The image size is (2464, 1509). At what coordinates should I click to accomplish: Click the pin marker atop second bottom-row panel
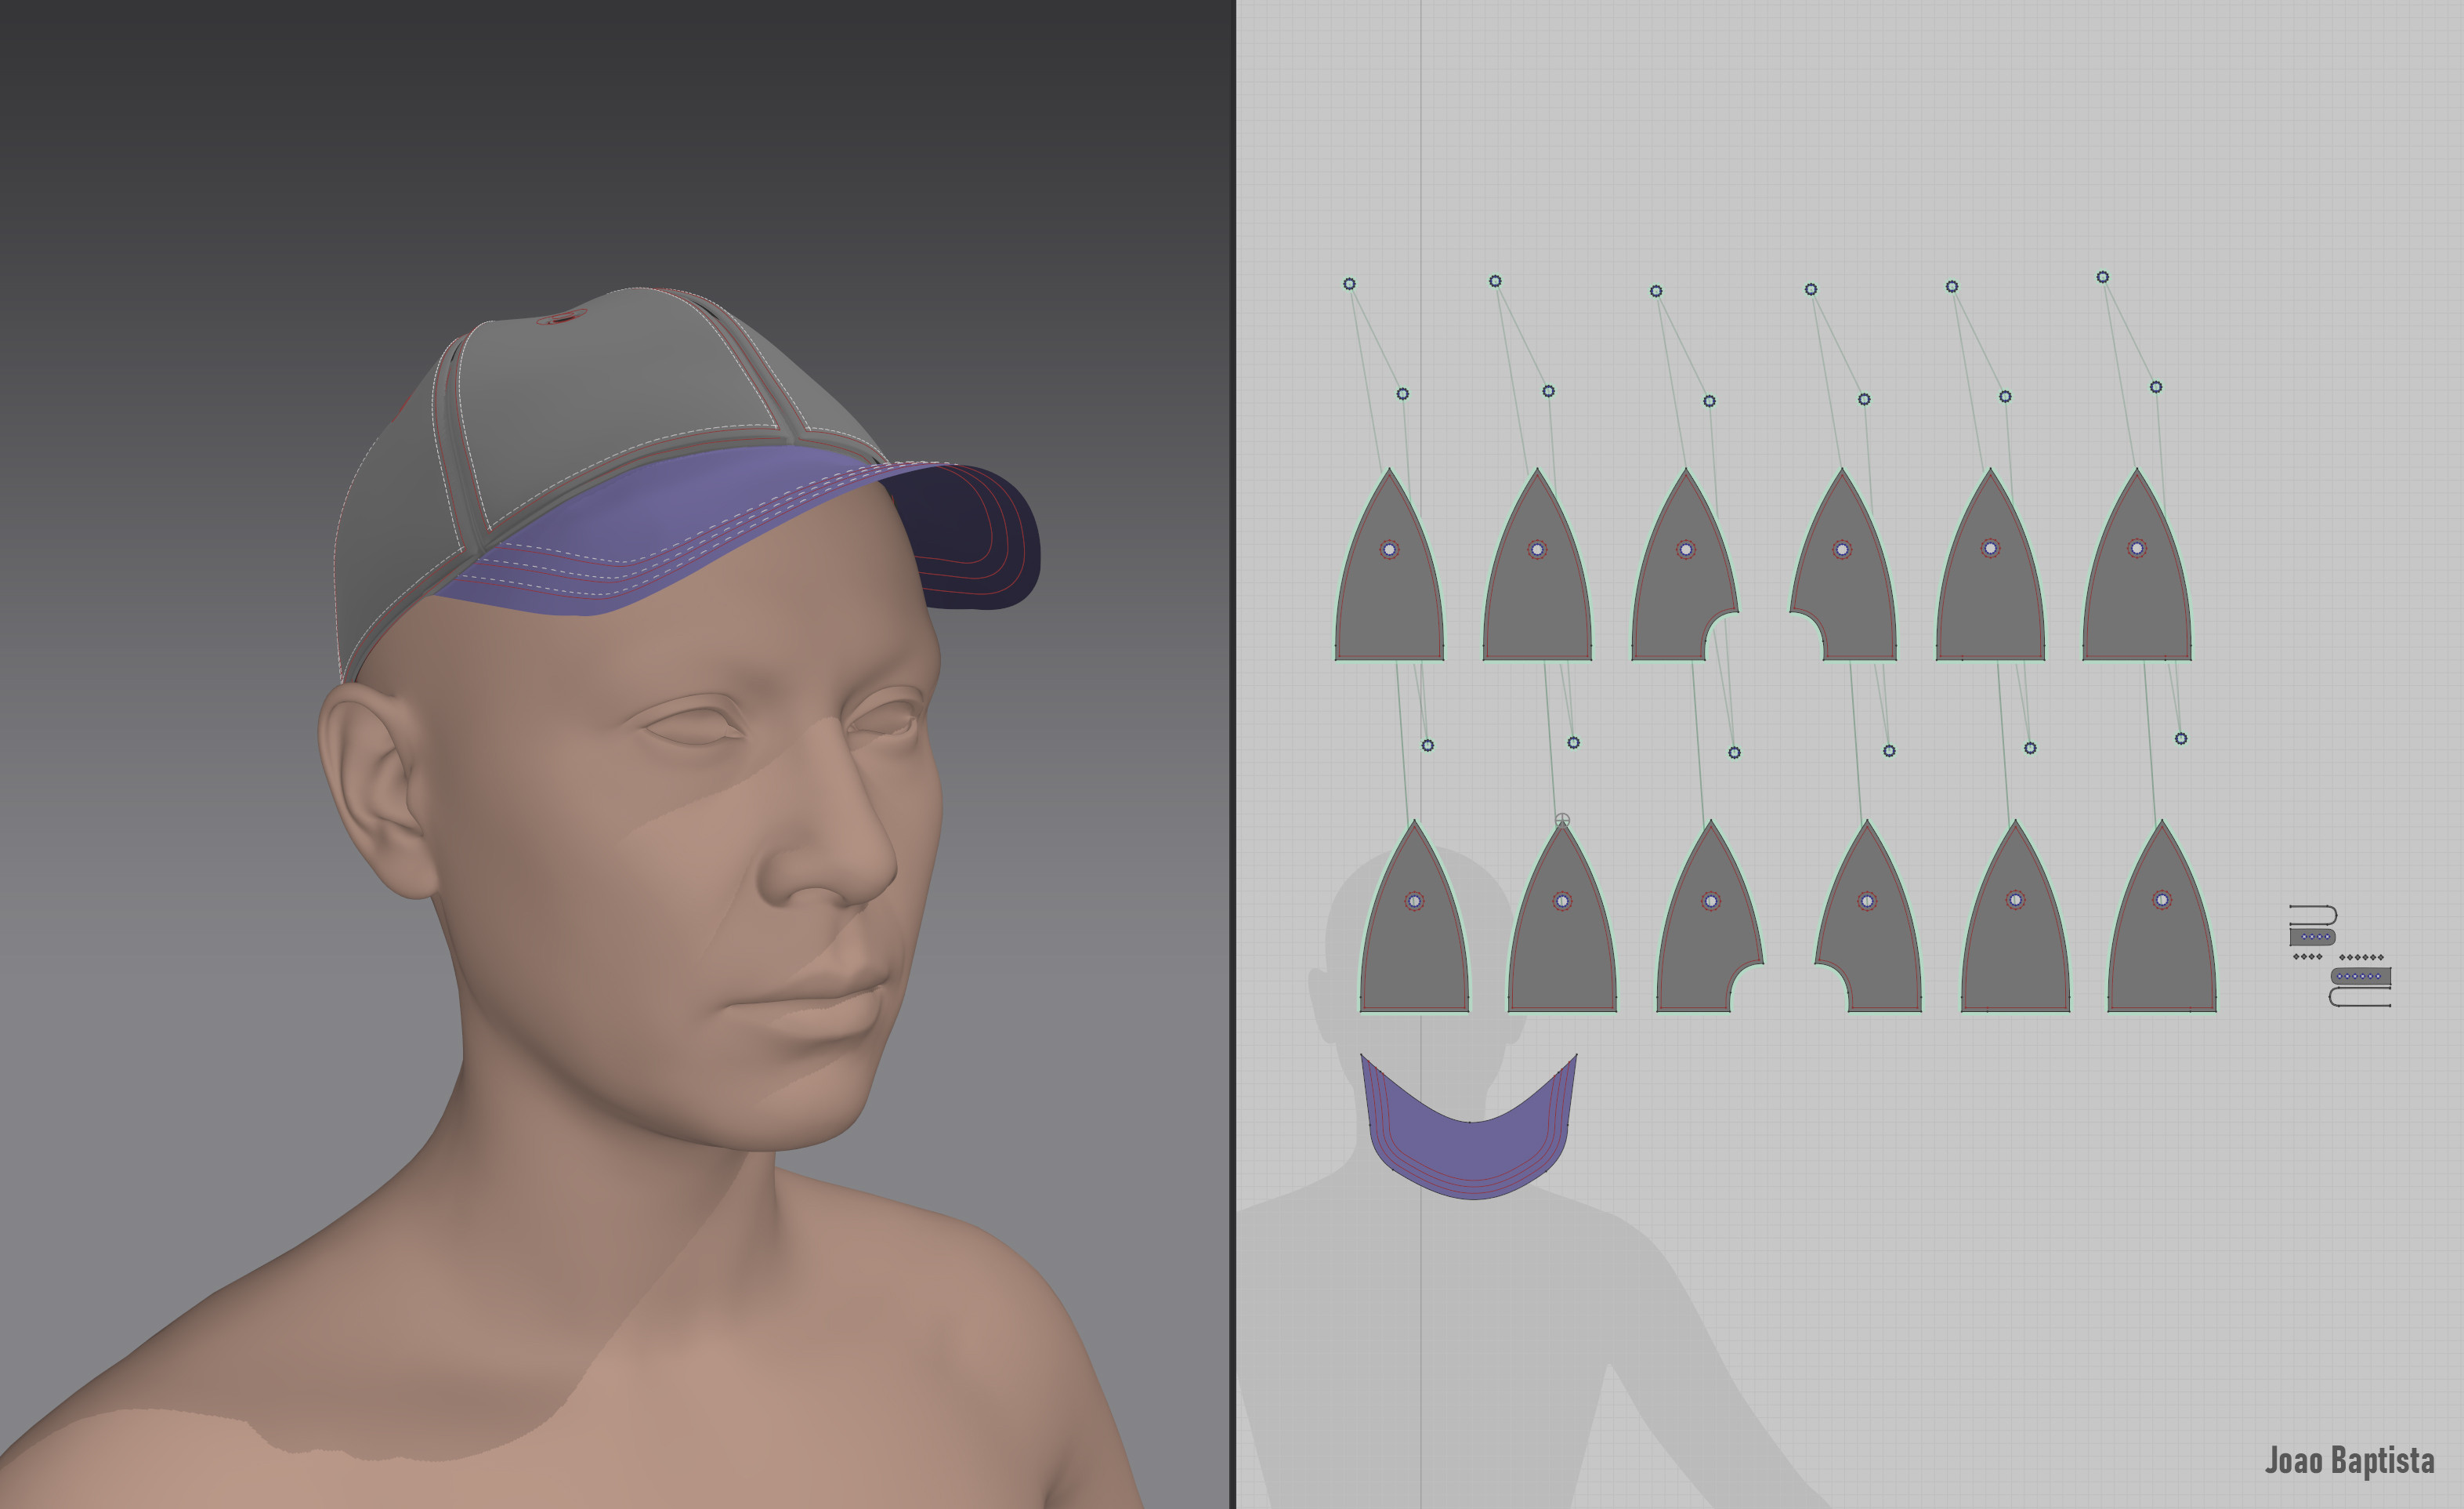pos(1562,821)
